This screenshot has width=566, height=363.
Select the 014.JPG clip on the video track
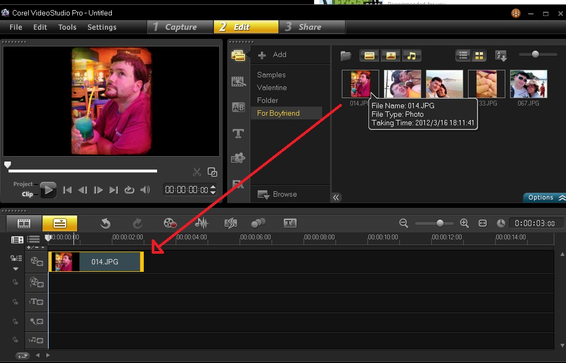(x=96, y=262)
